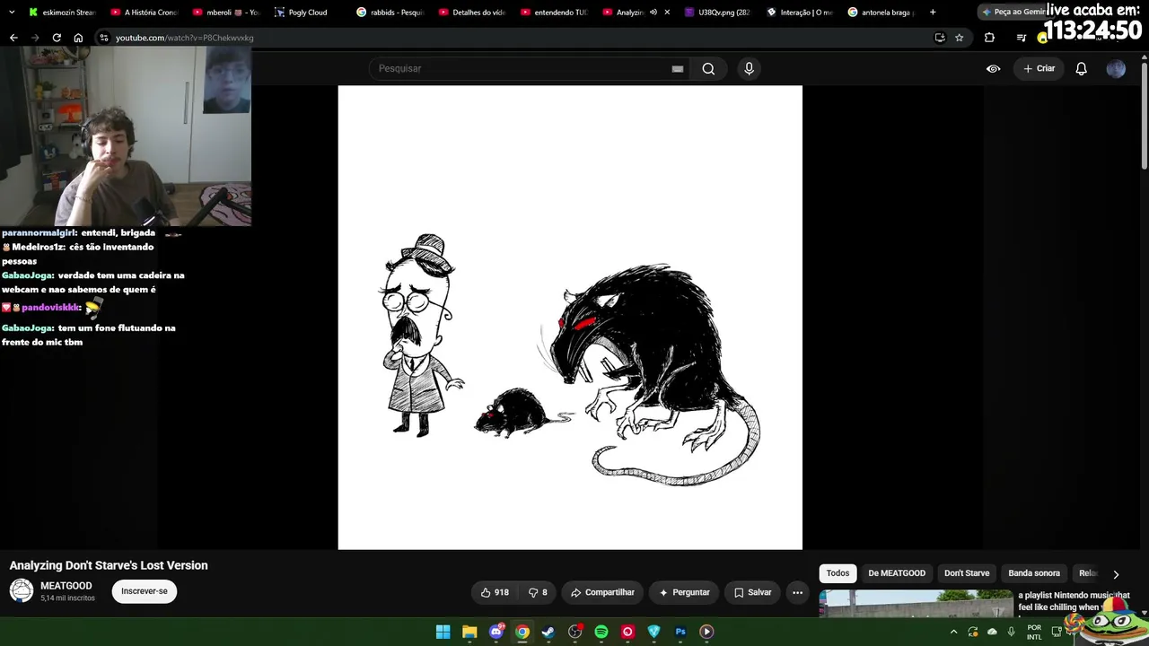Open a new browser tab
This screenshot has height=646, width=1149.
(x=933, y=13)
